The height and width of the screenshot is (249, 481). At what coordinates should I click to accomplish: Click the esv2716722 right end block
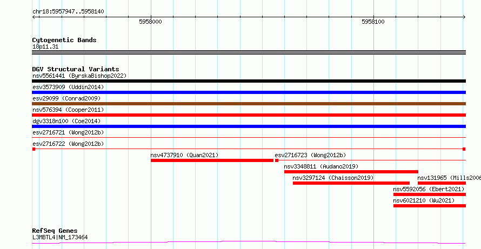click(464, 149)
